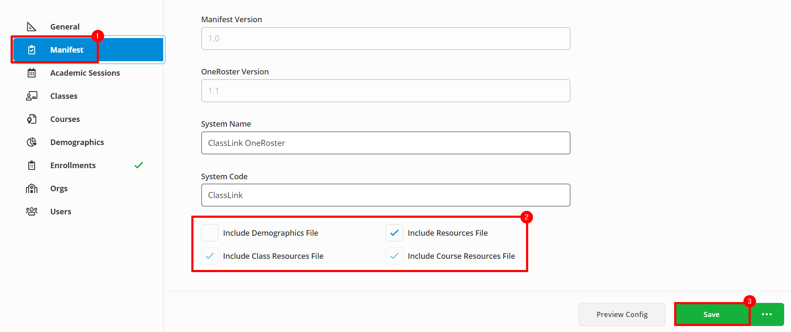Select the Users group icon
This screenshot has height=332, width=791.
coord(32,211)
